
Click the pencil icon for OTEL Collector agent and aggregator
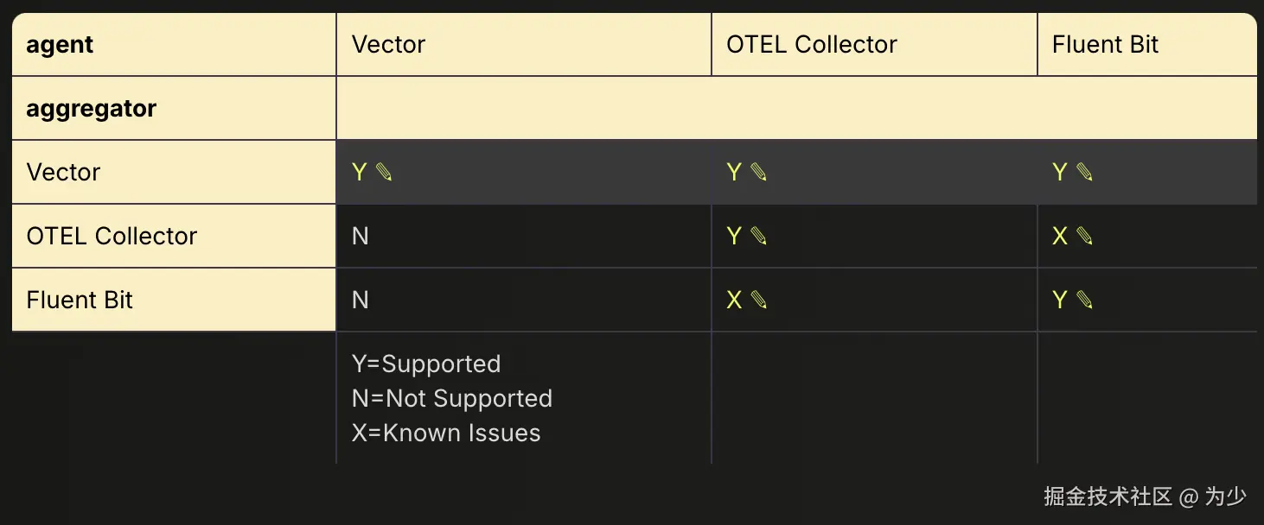[x=759, y=237]
